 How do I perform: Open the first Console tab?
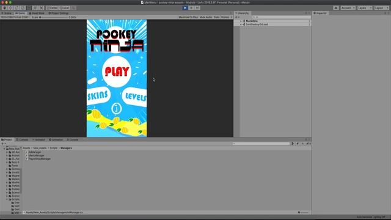pyautogui.click(x=22, y=140)
